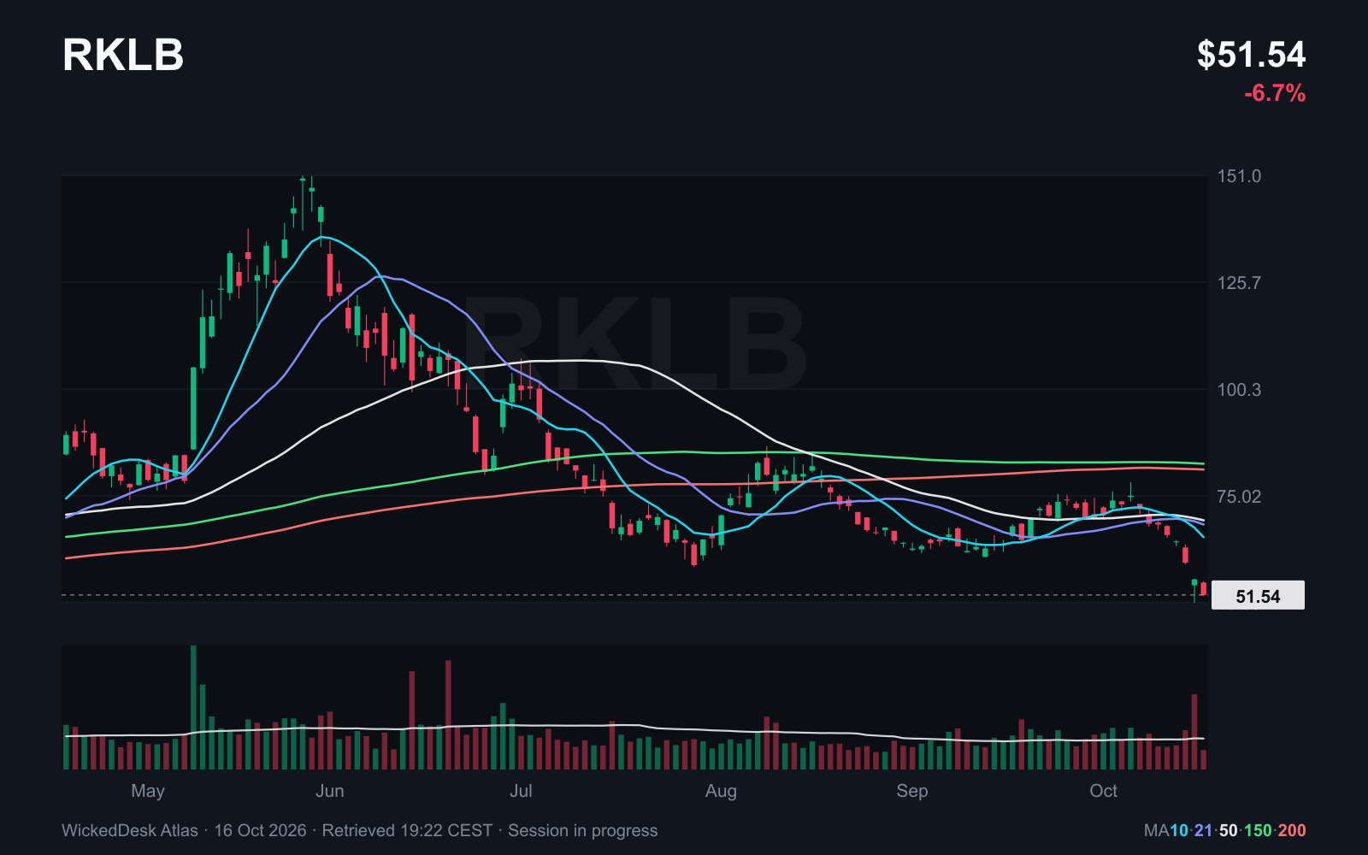Click the Aug month label
This screenshot has height=855, width=1368.
721,791
